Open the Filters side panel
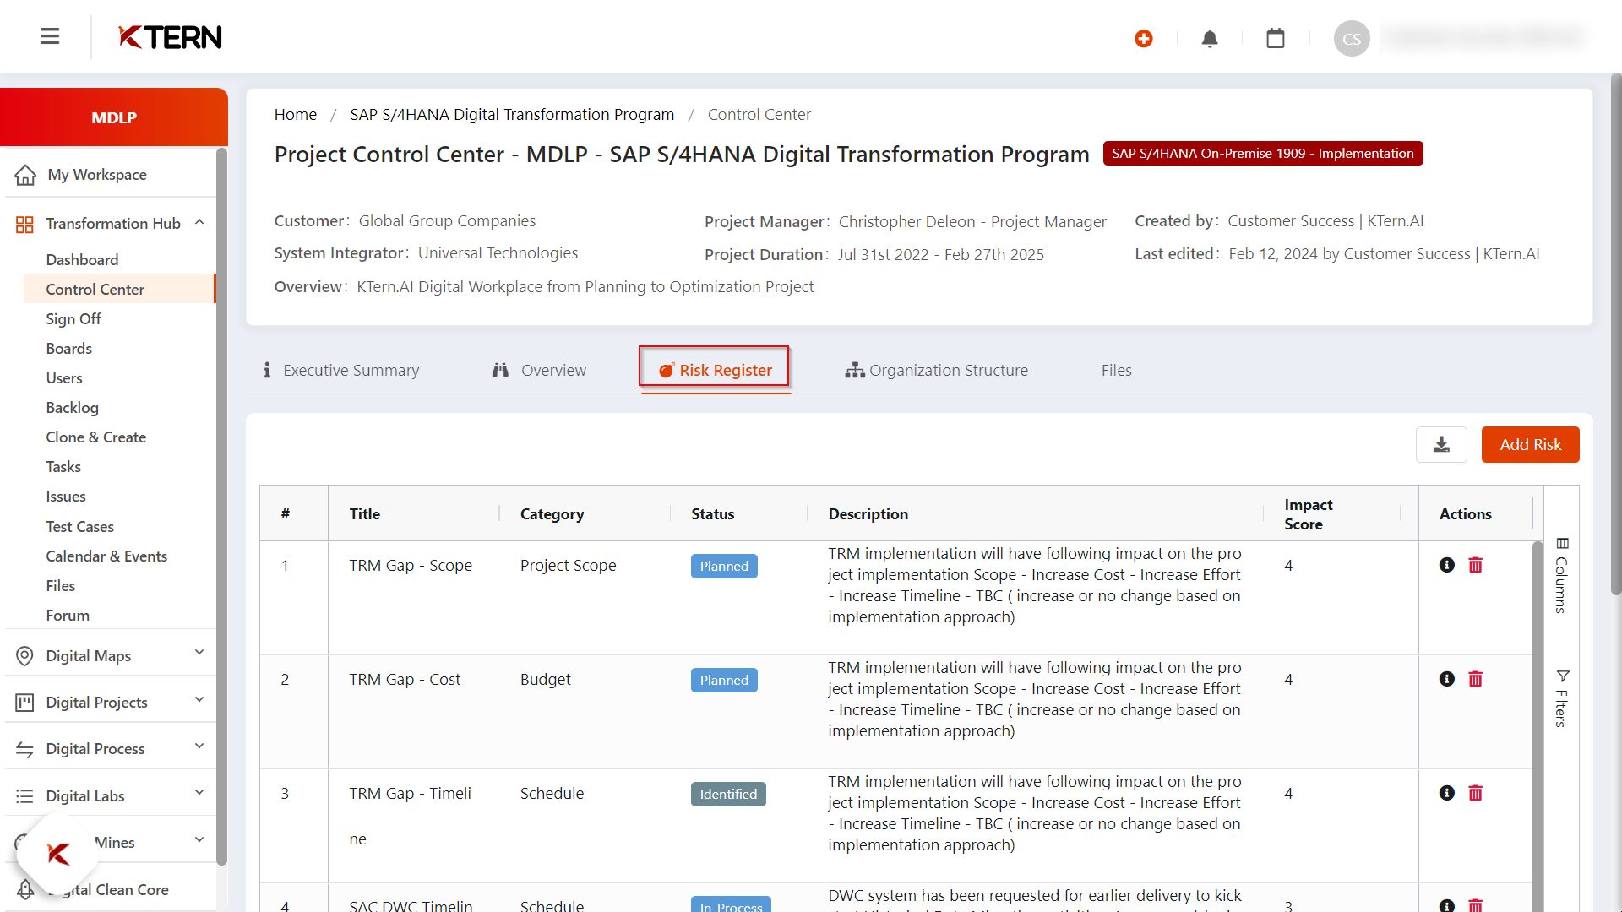1622x912 pixels. 1562,698
